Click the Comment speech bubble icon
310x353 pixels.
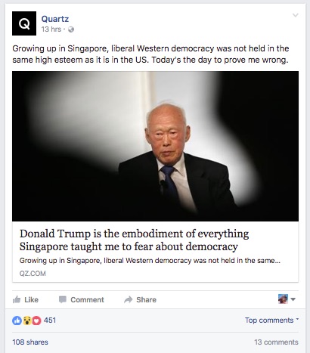click(x=63, y=299)
